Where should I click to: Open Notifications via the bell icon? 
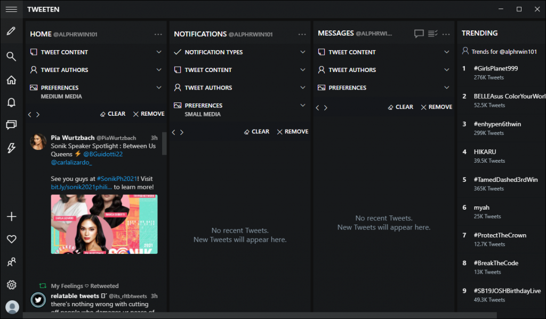click(x=11, y=102)
